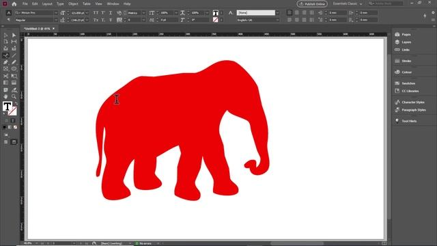Open the Pages panel

(x=406, y=34)
